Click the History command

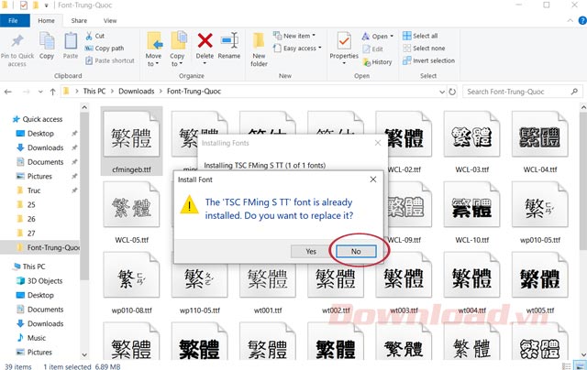tap(377, 62)
